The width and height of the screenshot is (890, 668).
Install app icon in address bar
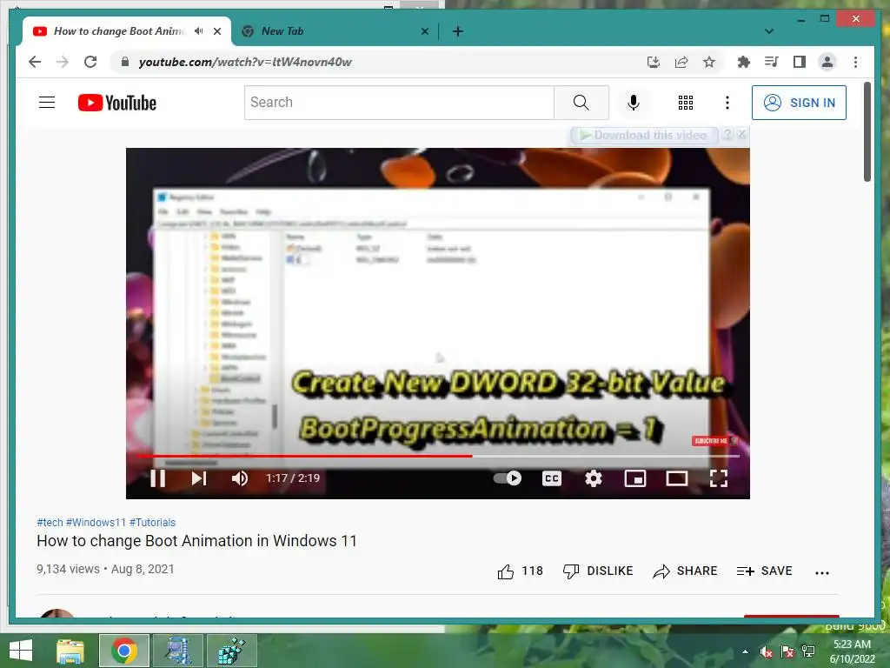point(654,62)
